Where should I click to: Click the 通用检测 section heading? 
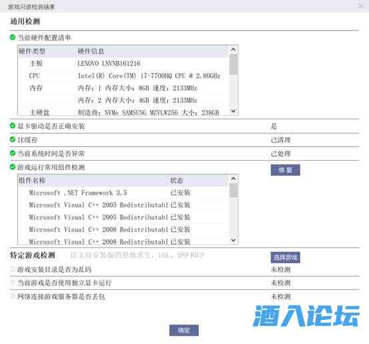coord(25,21)
